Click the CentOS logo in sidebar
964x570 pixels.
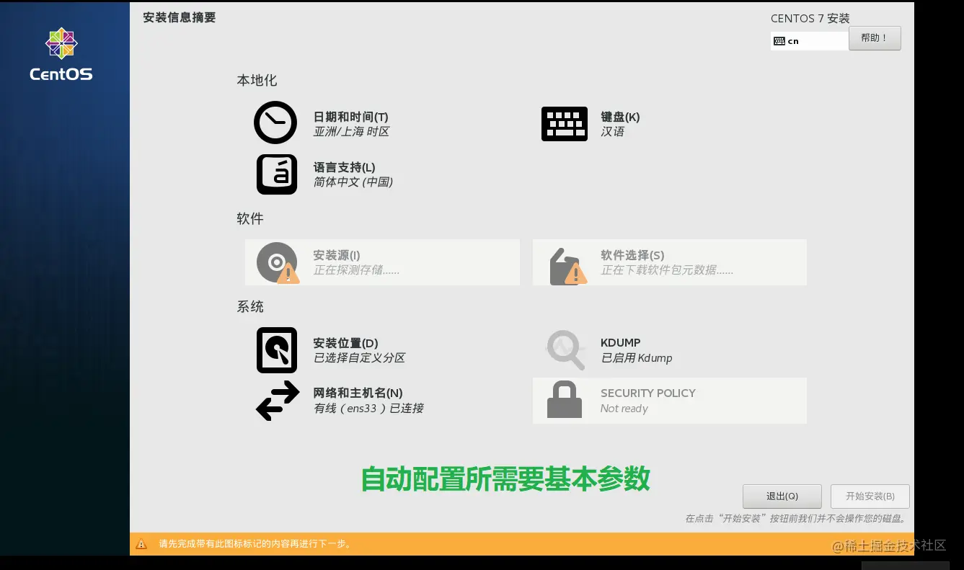[61, 54]
